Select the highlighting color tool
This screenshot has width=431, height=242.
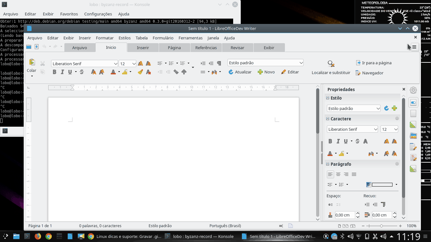(x=125, y=72)
